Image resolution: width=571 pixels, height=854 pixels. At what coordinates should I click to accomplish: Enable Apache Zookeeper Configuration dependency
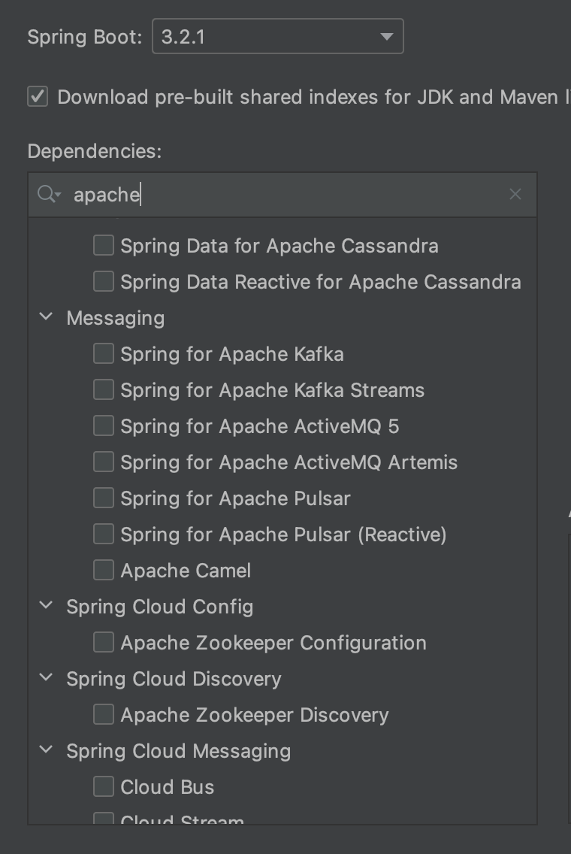[104, 642]
